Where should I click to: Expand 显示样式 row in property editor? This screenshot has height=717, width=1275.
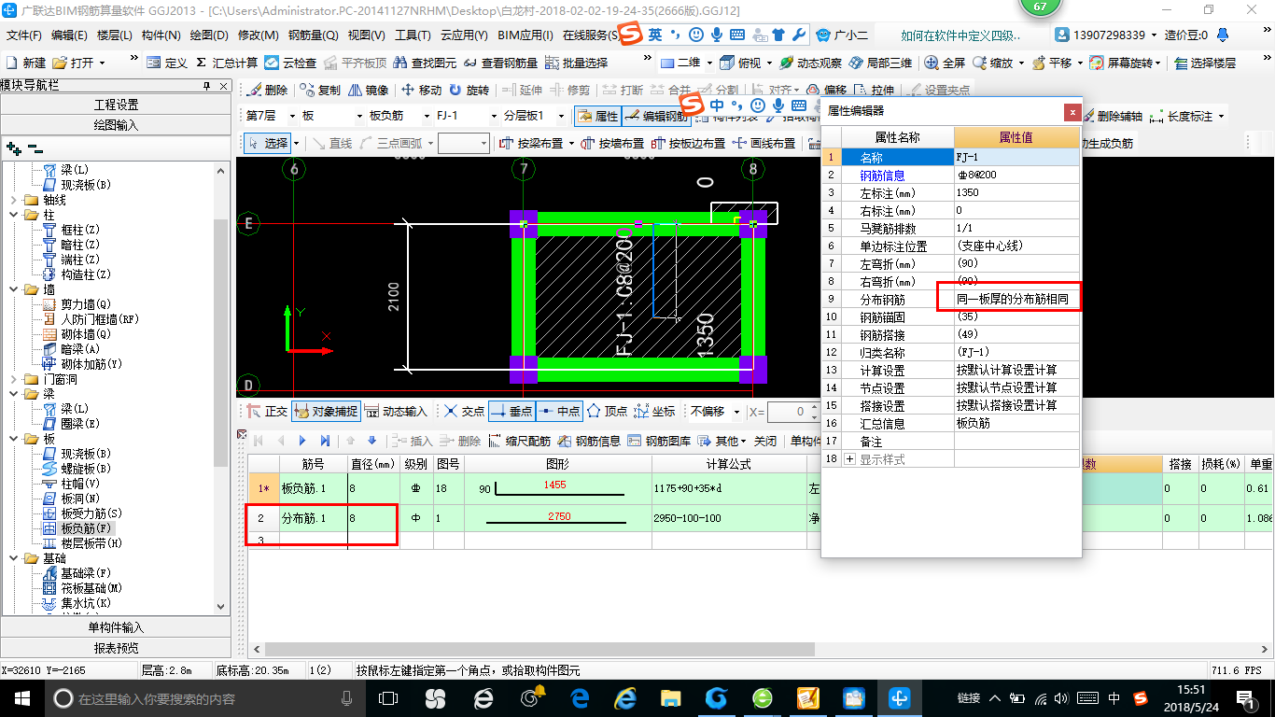click(x=849, y=459)
